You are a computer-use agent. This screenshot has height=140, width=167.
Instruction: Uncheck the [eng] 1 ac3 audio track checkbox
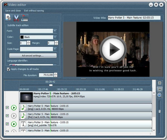click(x=8, y=108)
